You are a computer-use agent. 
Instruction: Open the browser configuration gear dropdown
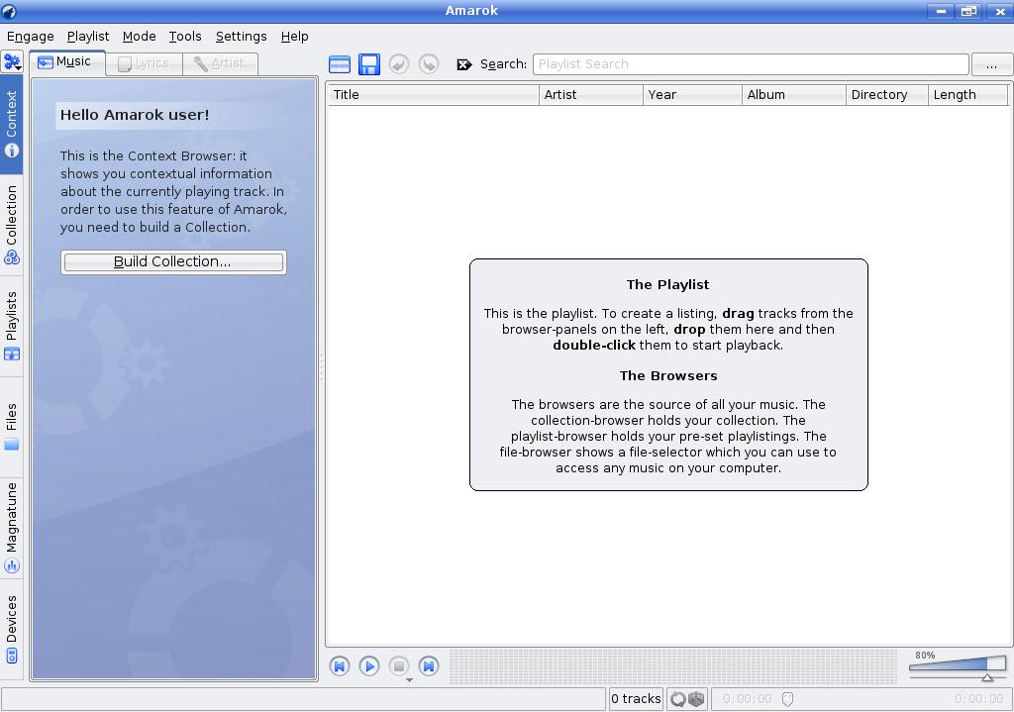tap(12, 62)
